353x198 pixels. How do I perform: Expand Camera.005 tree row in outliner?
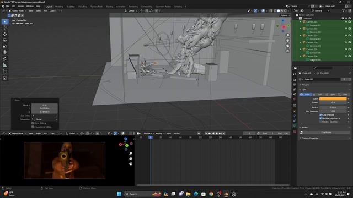point(301,49)
